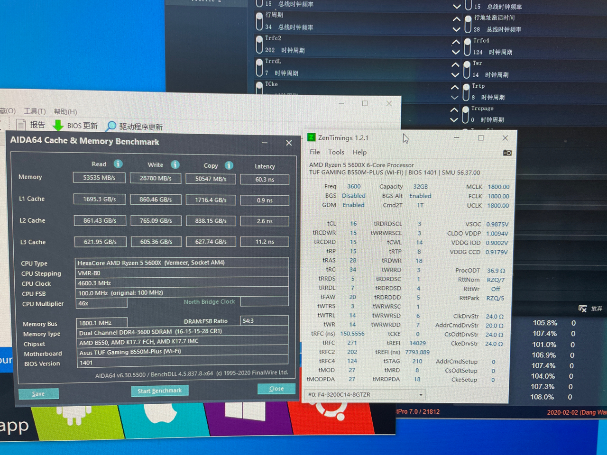Viewport: 607px width, 455px height.
Task: Click the up chevron for Trfc2 value 202
Action: [456, 42]
